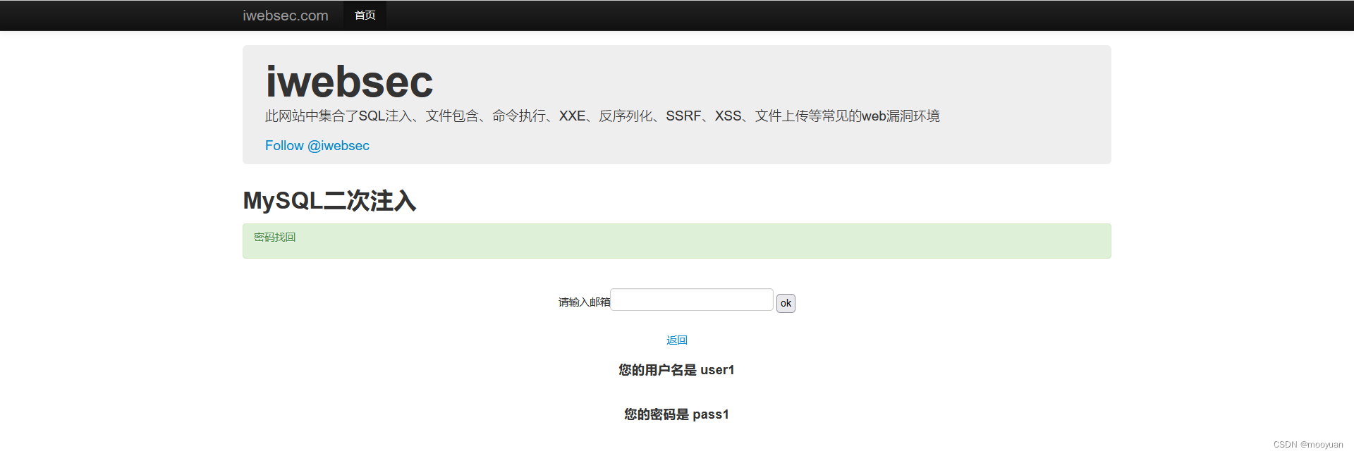The width and height of the screenshot is (1354, 456).
Task: Focus the 请输入邮箱 email input field
Action: (x=692, y=300)
